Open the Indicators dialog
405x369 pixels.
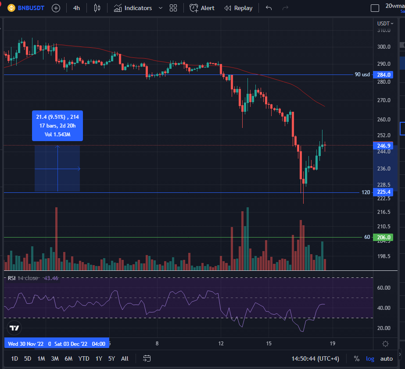[x=133, y=8]
